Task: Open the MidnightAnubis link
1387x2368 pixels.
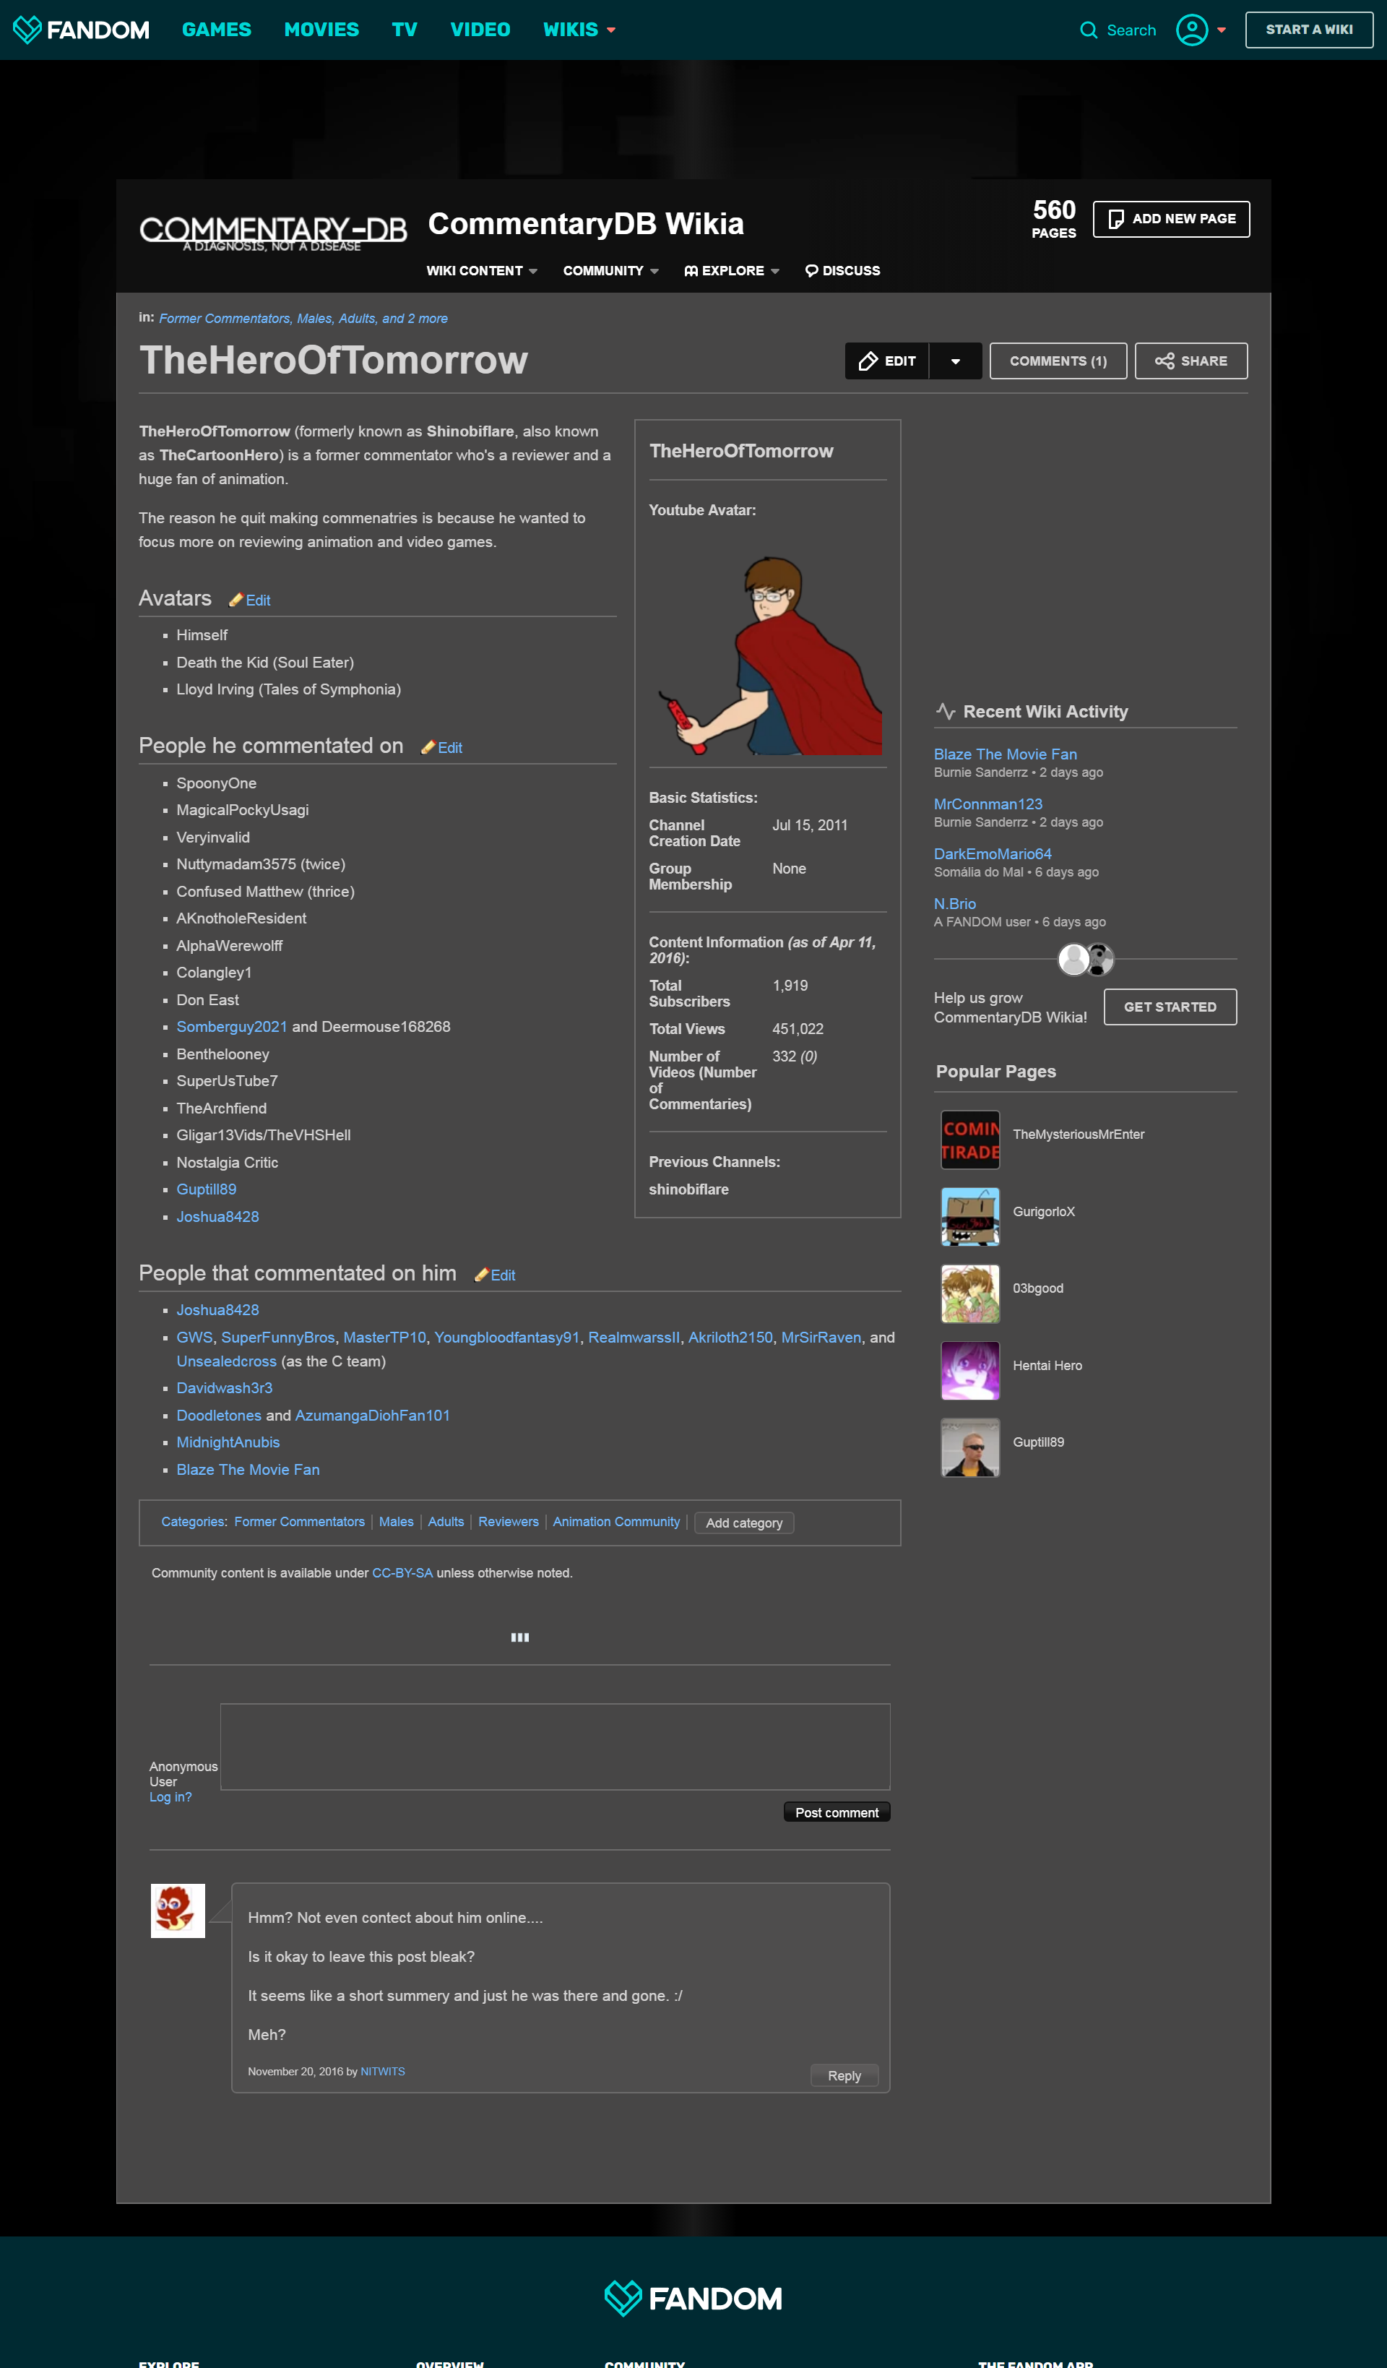Action: (228, 1442)
